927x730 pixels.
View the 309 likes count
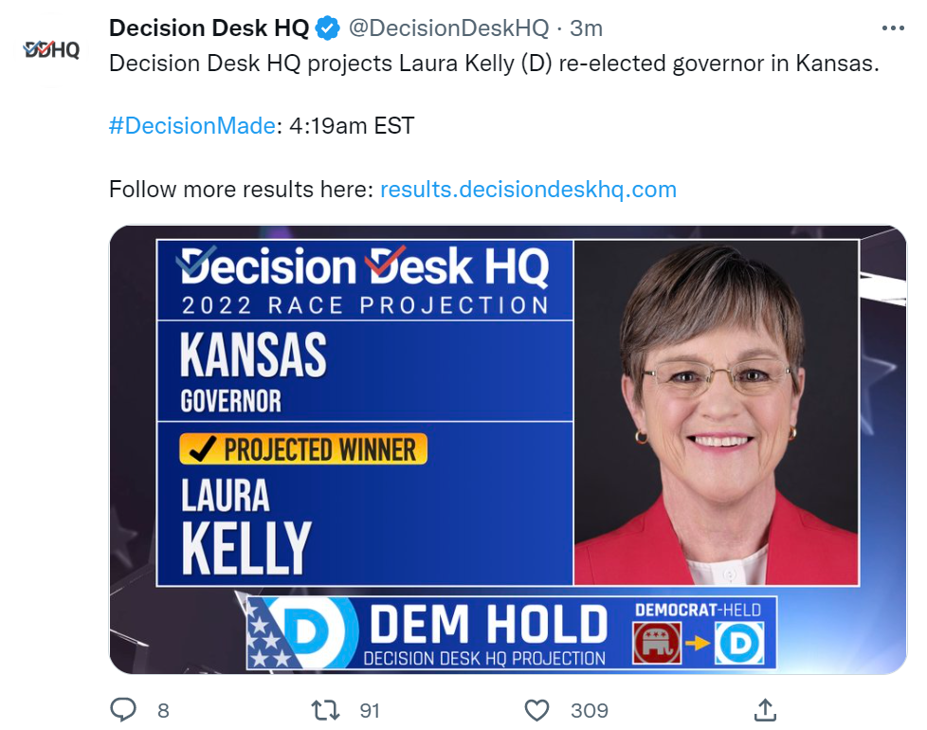click(589, 710)
